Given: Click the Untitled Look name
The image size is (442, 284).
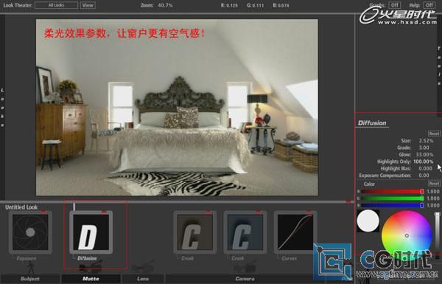Looking at the screenshot, I should [x=21, y=207].
